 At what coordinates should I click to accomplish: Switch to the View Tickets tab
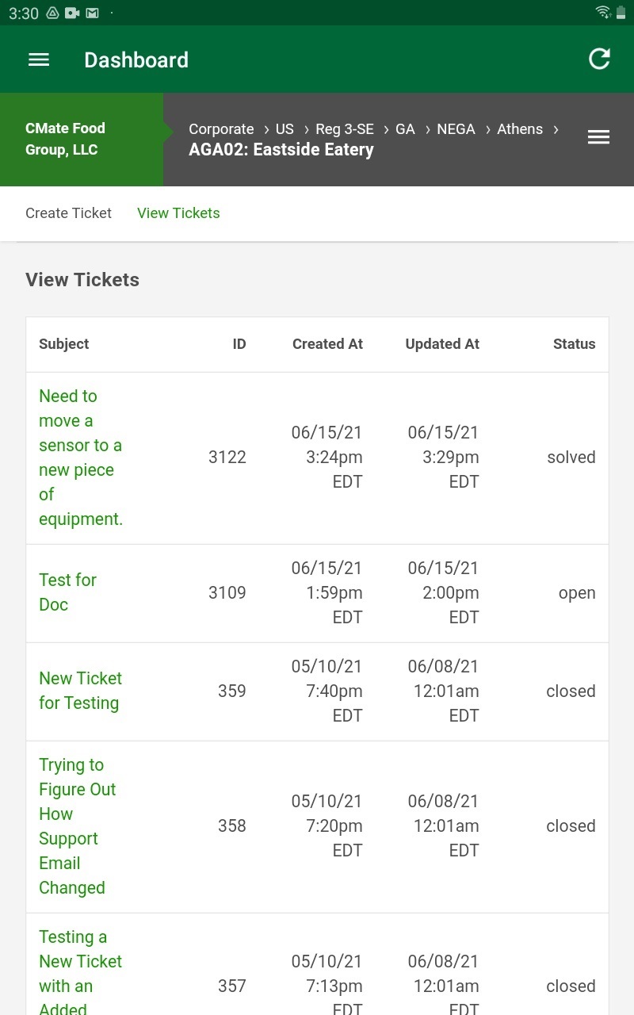click(178, 213)
